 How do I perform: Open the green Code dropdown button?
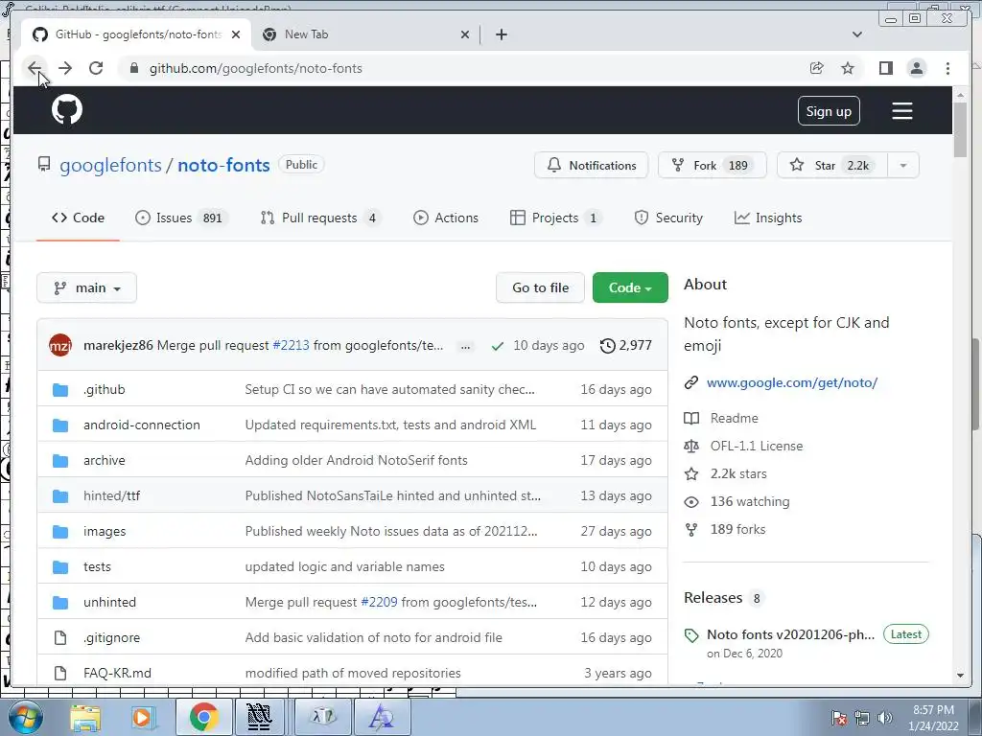pyautogui.click(x=630, y=287)
